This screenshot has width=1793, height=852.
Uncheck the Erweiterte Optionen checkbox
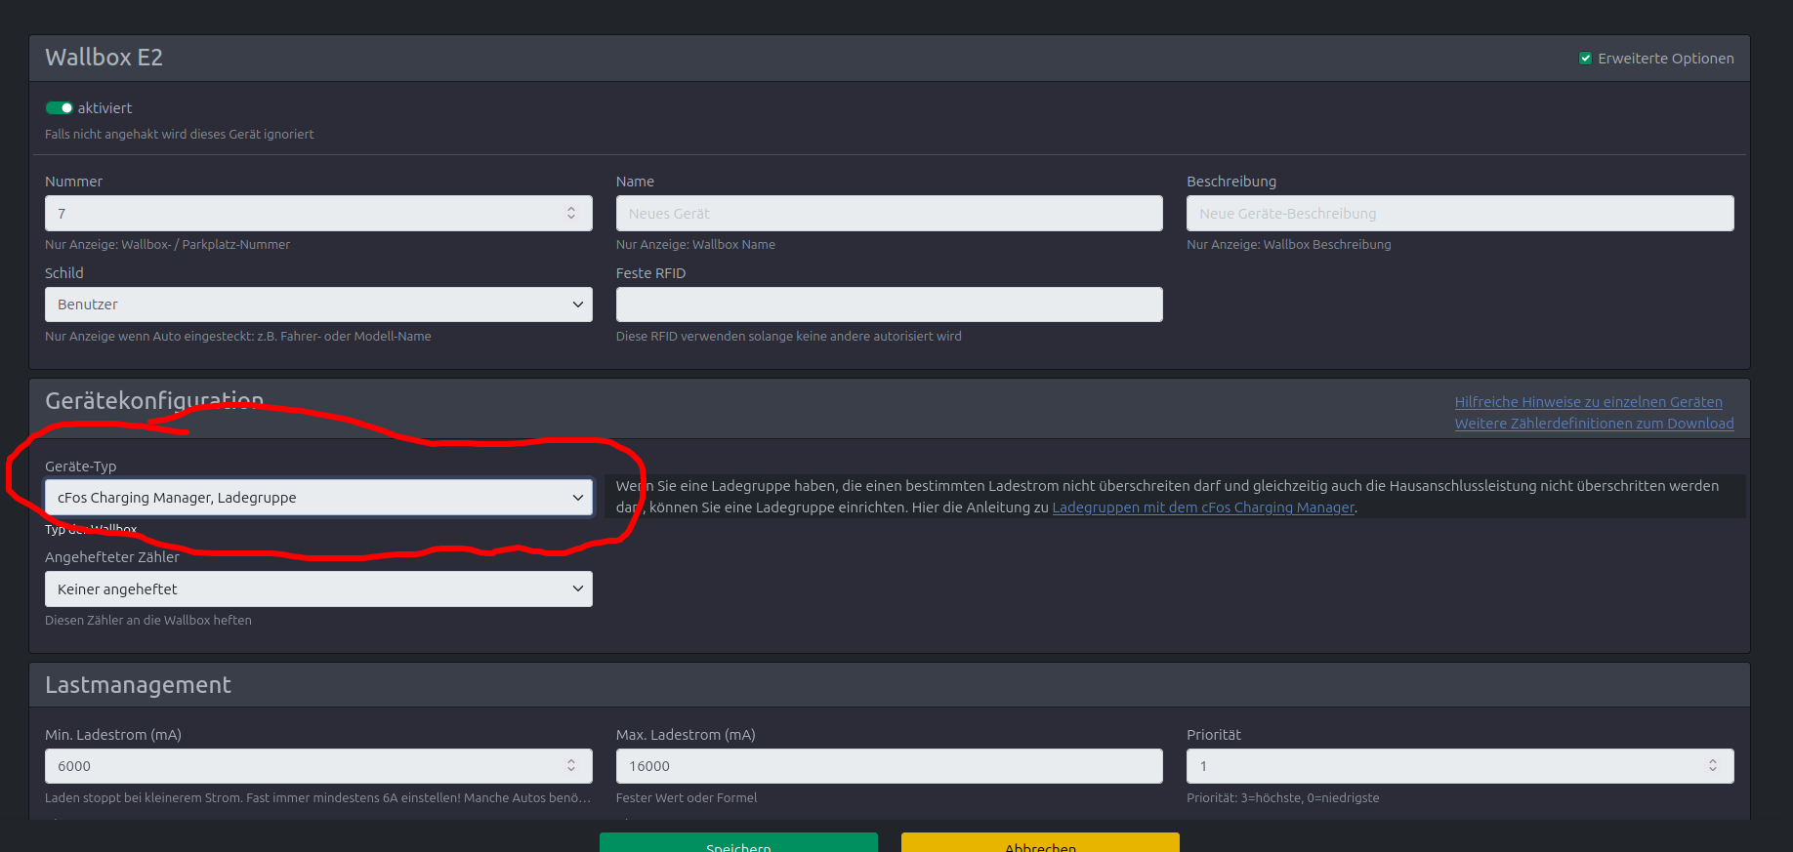(1586, 59)
